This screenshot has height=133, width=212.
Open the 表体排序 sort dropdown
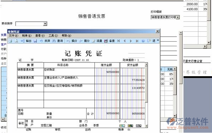pyautogui.click(x=45, y=24)
